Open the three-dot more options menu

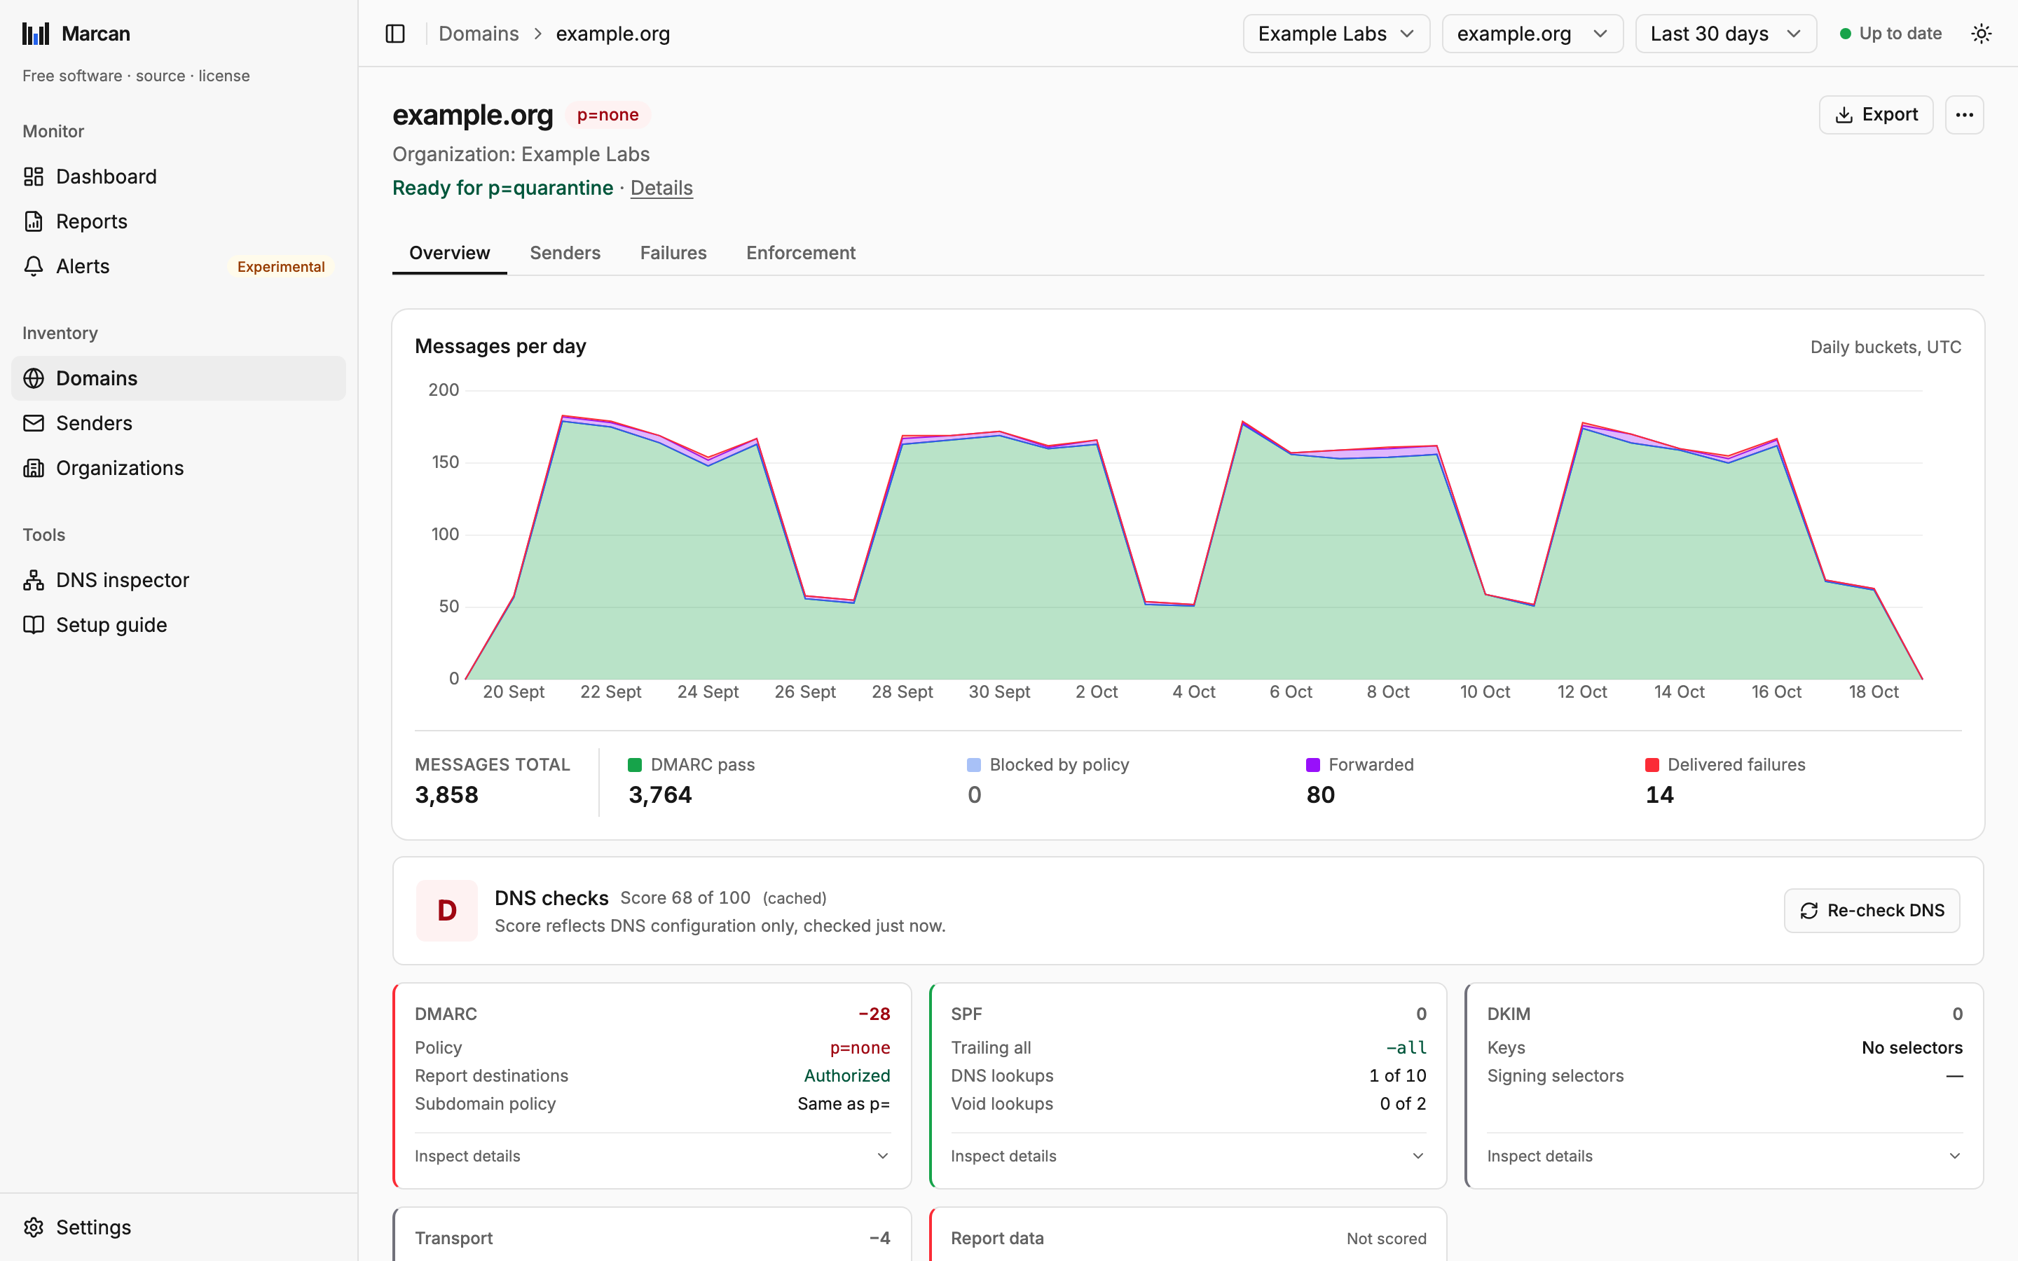(x=1965, y=115)
